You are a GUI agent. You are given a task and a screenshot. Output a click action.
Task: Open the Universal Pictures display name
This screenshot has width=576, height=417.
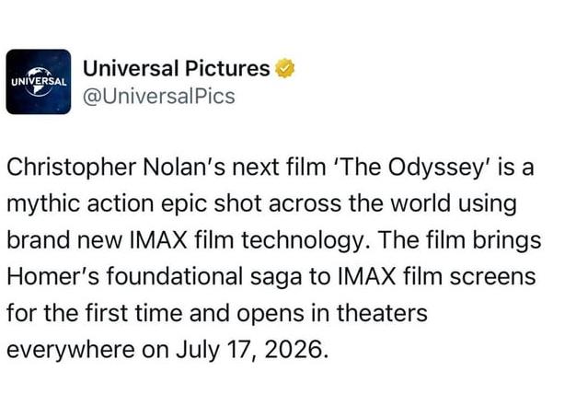[177, 68]
